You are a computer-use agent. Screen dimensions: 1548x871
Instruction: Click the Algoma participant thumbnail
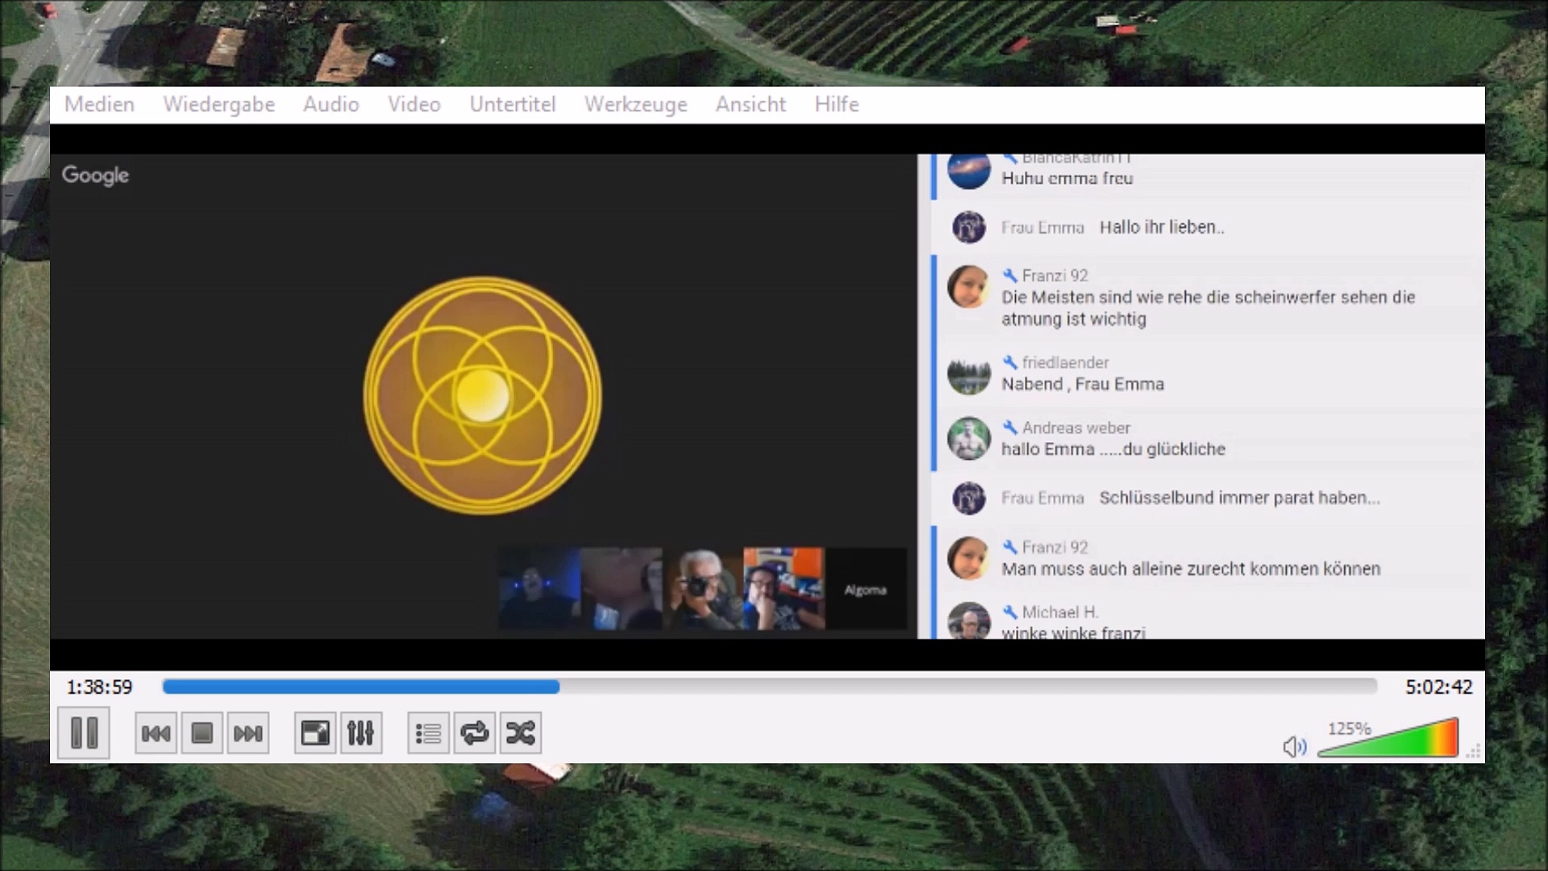point(865,590)
